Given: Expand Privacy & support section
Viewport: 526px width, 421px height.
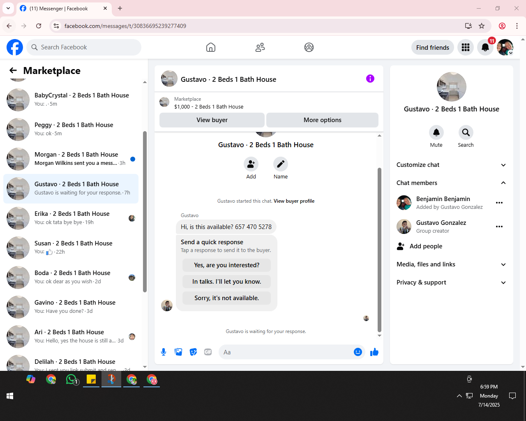Looking at the screenshot, I should pos(451,282).
